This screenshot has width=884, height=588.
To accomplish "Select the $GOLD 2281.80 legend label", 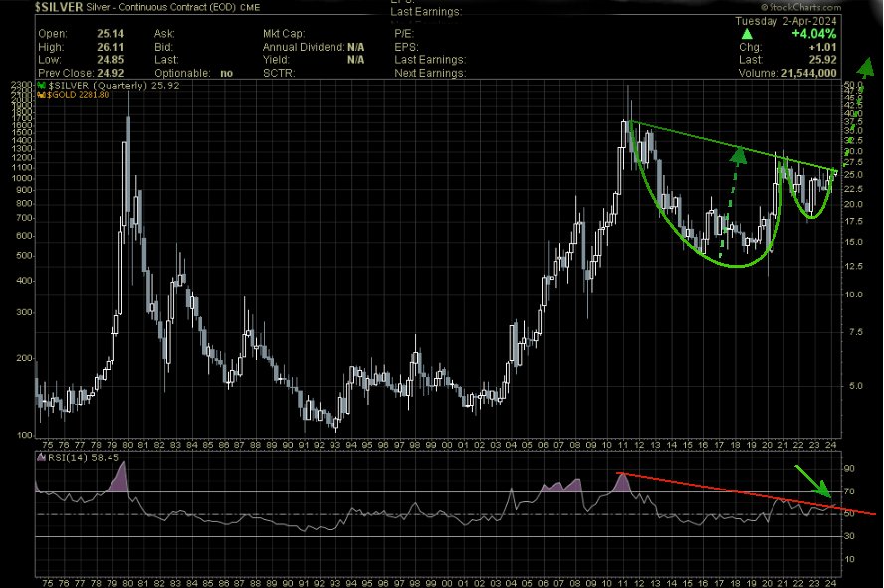I will coord(77,95).
